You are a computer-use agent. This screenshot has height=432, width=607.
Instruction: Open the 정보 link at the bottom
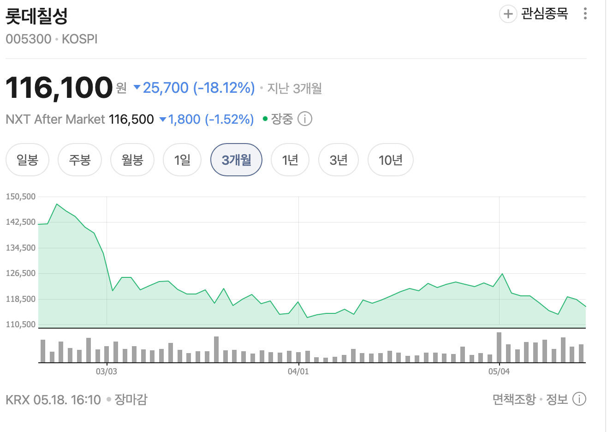[x=557, y=399]
